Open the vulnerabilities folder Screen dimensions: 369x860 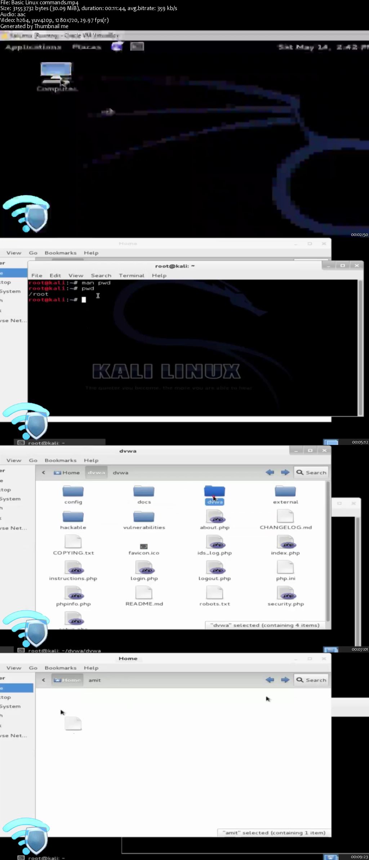tap(144, 520)
